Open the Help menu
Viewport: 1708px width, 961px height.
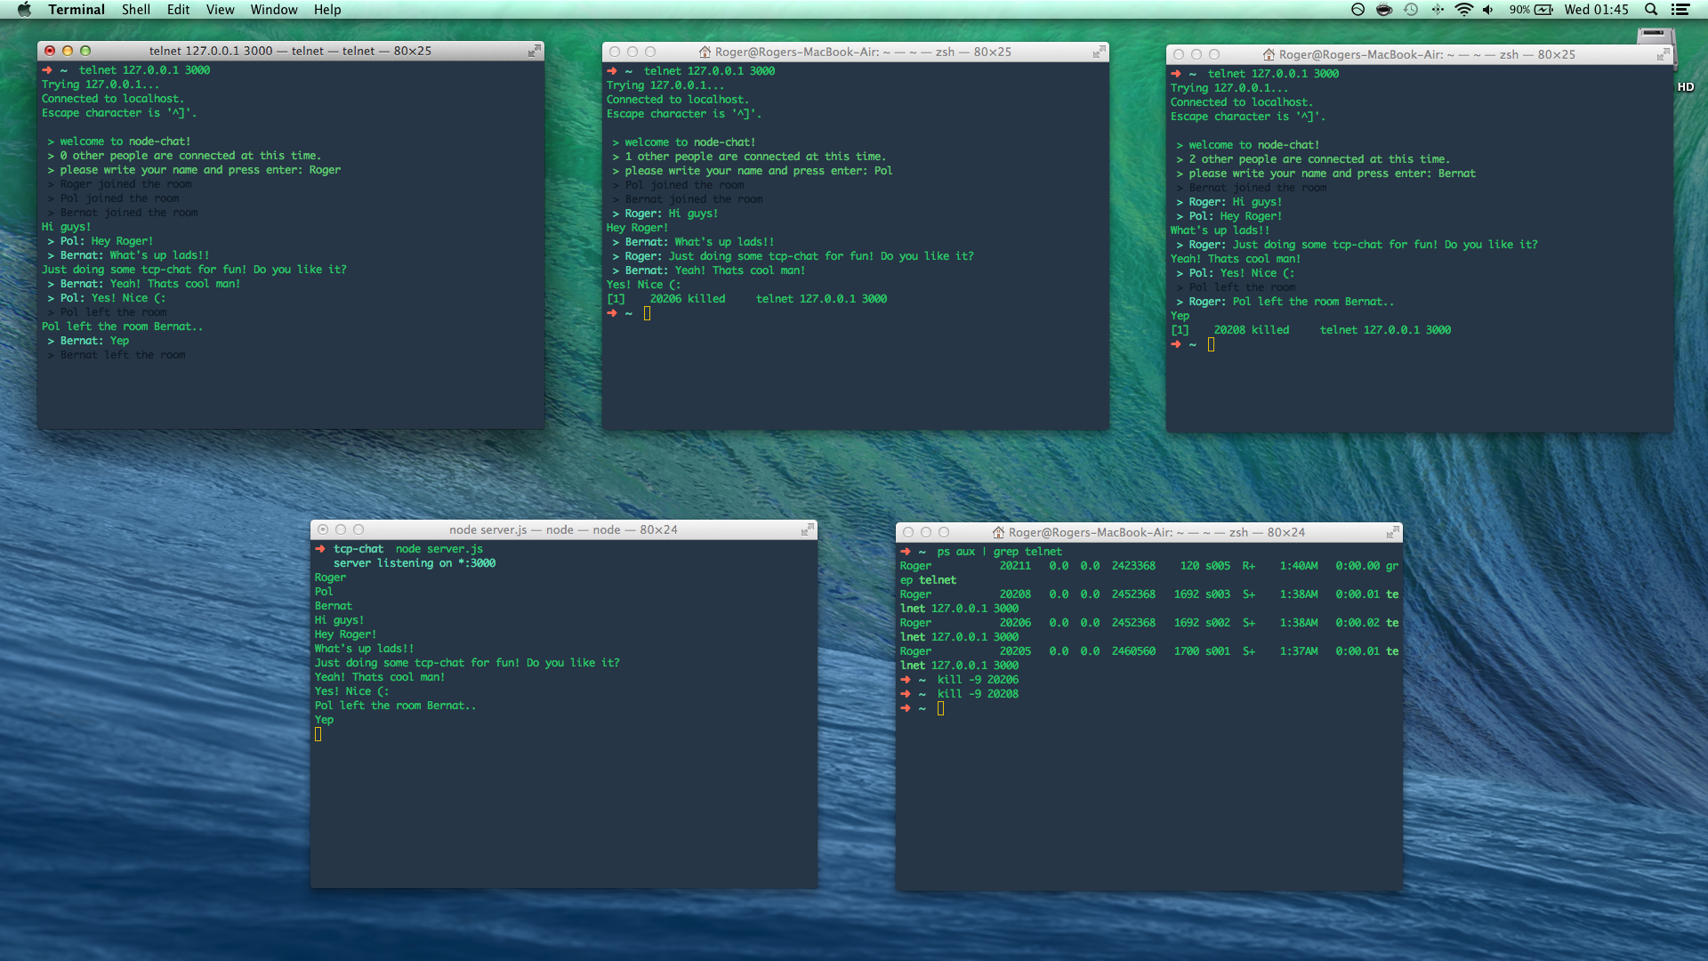(326, 10)
